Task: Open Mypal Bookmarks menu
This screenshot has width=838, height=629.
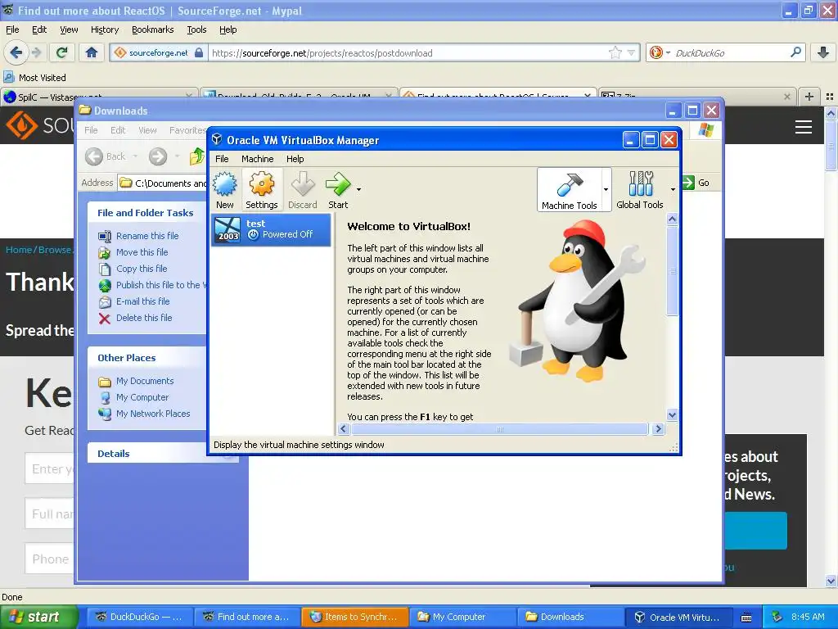Action: coord(153,30)
